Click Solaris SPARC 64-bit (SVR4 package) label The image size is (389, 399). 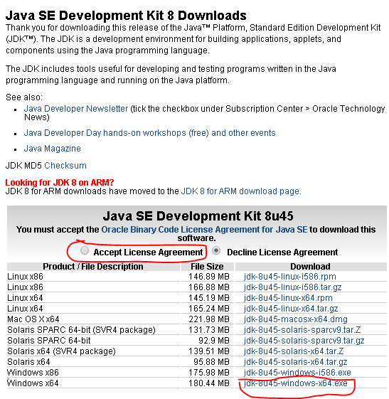coord(81,330)
